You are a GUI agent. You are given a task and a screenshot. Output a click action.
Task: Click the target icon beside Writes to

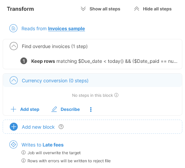click(x=13, y=144)
